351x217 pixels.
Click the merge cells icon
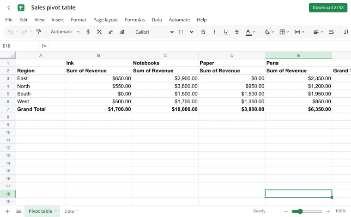297,32
